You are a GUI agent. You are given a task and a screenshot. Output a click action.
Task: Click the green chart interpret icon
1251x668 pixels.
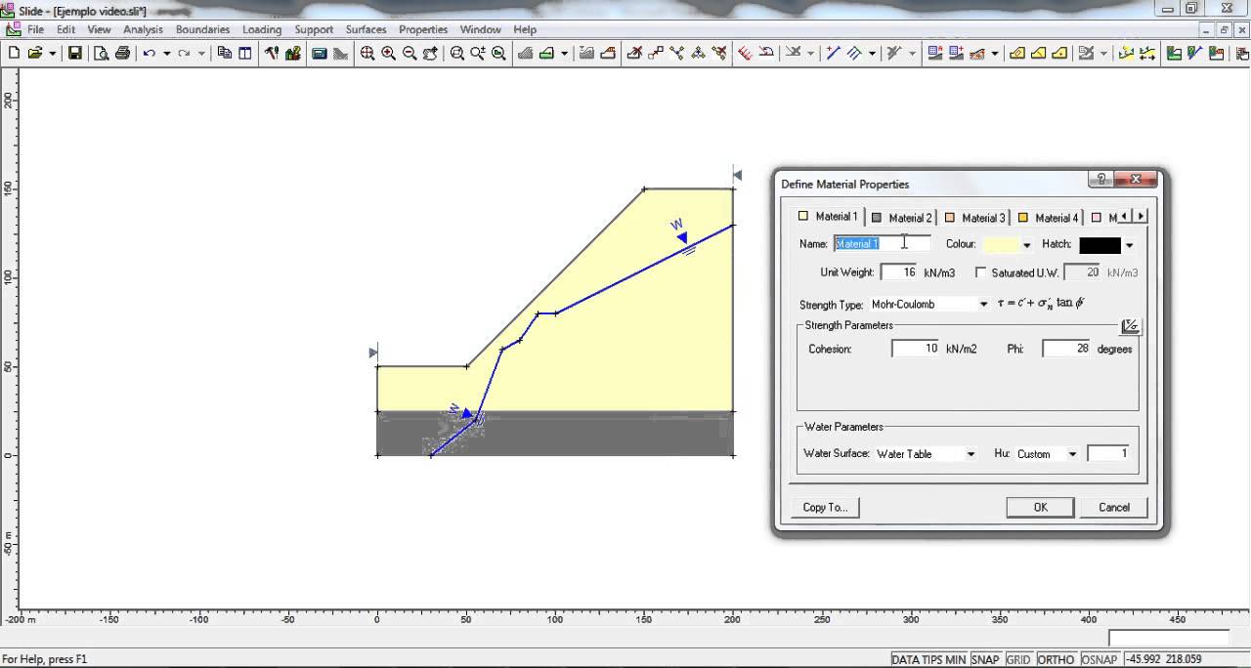(x=1174, y=54)
